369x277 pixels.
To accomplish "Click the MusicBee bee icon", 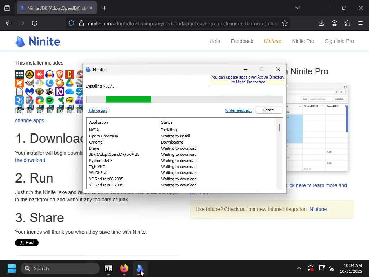I will [50, 92].
